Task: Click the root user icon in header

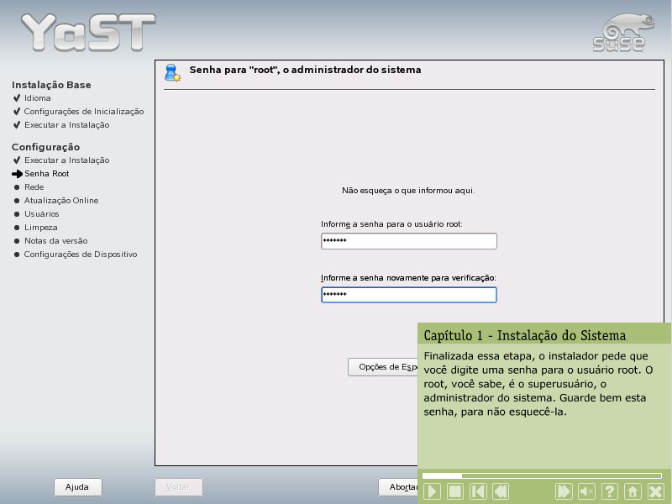Action: pos(172,73)
